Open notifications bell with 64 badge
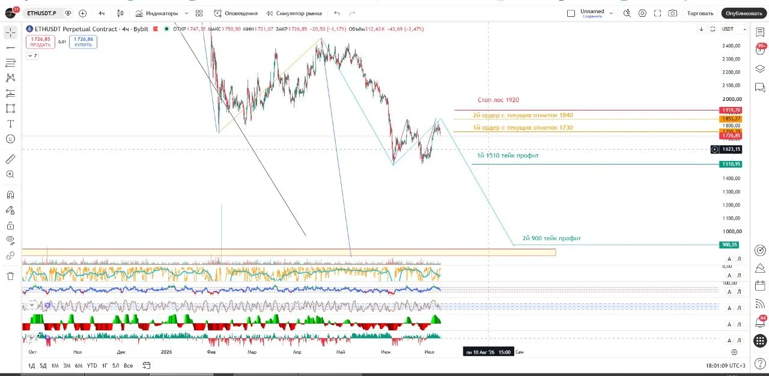769x376 pixels. pyautogui.click(x=760, y=323)
